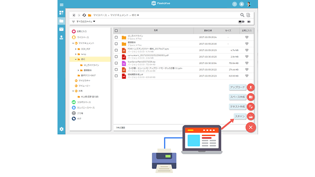Click the help question mark icon
Image resolution: width=315 pixels, height=177 pixels.
(234, 4)
